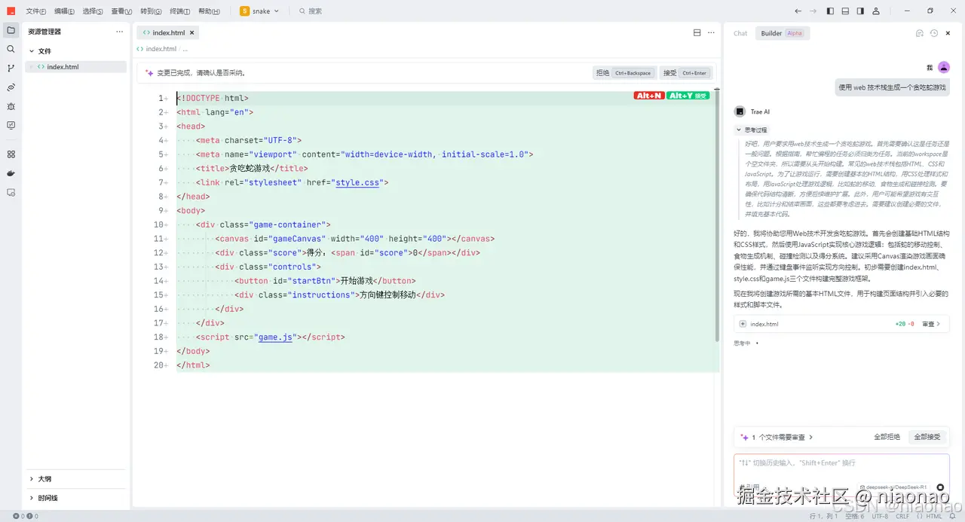The image size is (965, 522).
Task: Click the Trae AI avatar icon
Action: pyautogui.click(x=740, y=111)
